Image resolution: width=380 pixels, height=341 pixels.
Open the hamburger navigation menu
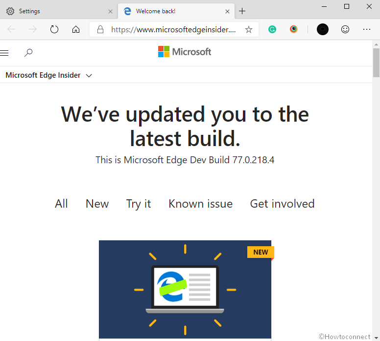4,53
